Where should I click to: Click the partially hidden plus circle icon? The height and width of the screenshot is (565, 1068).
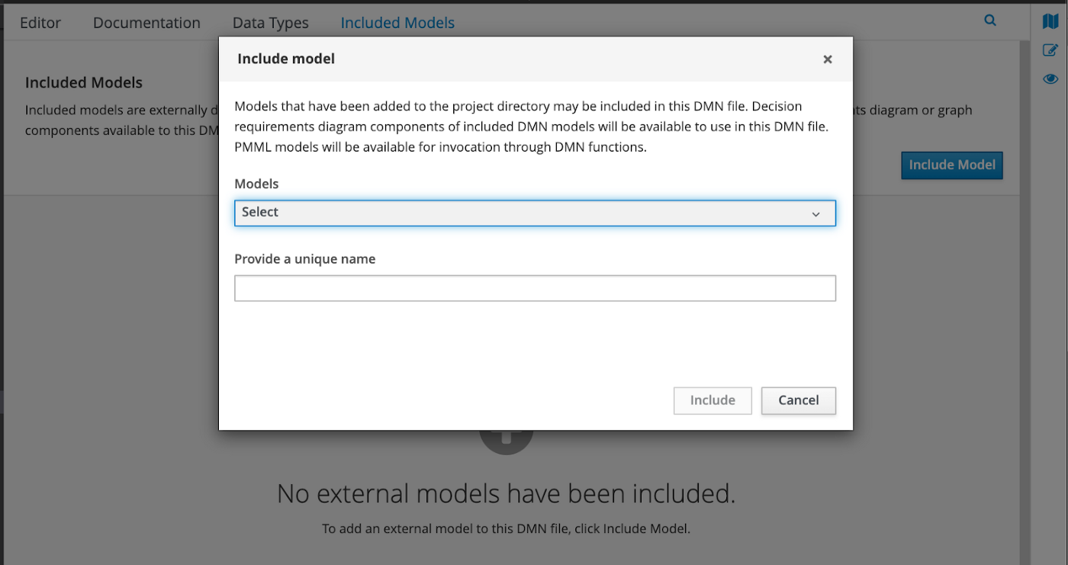tap(506, 441)
